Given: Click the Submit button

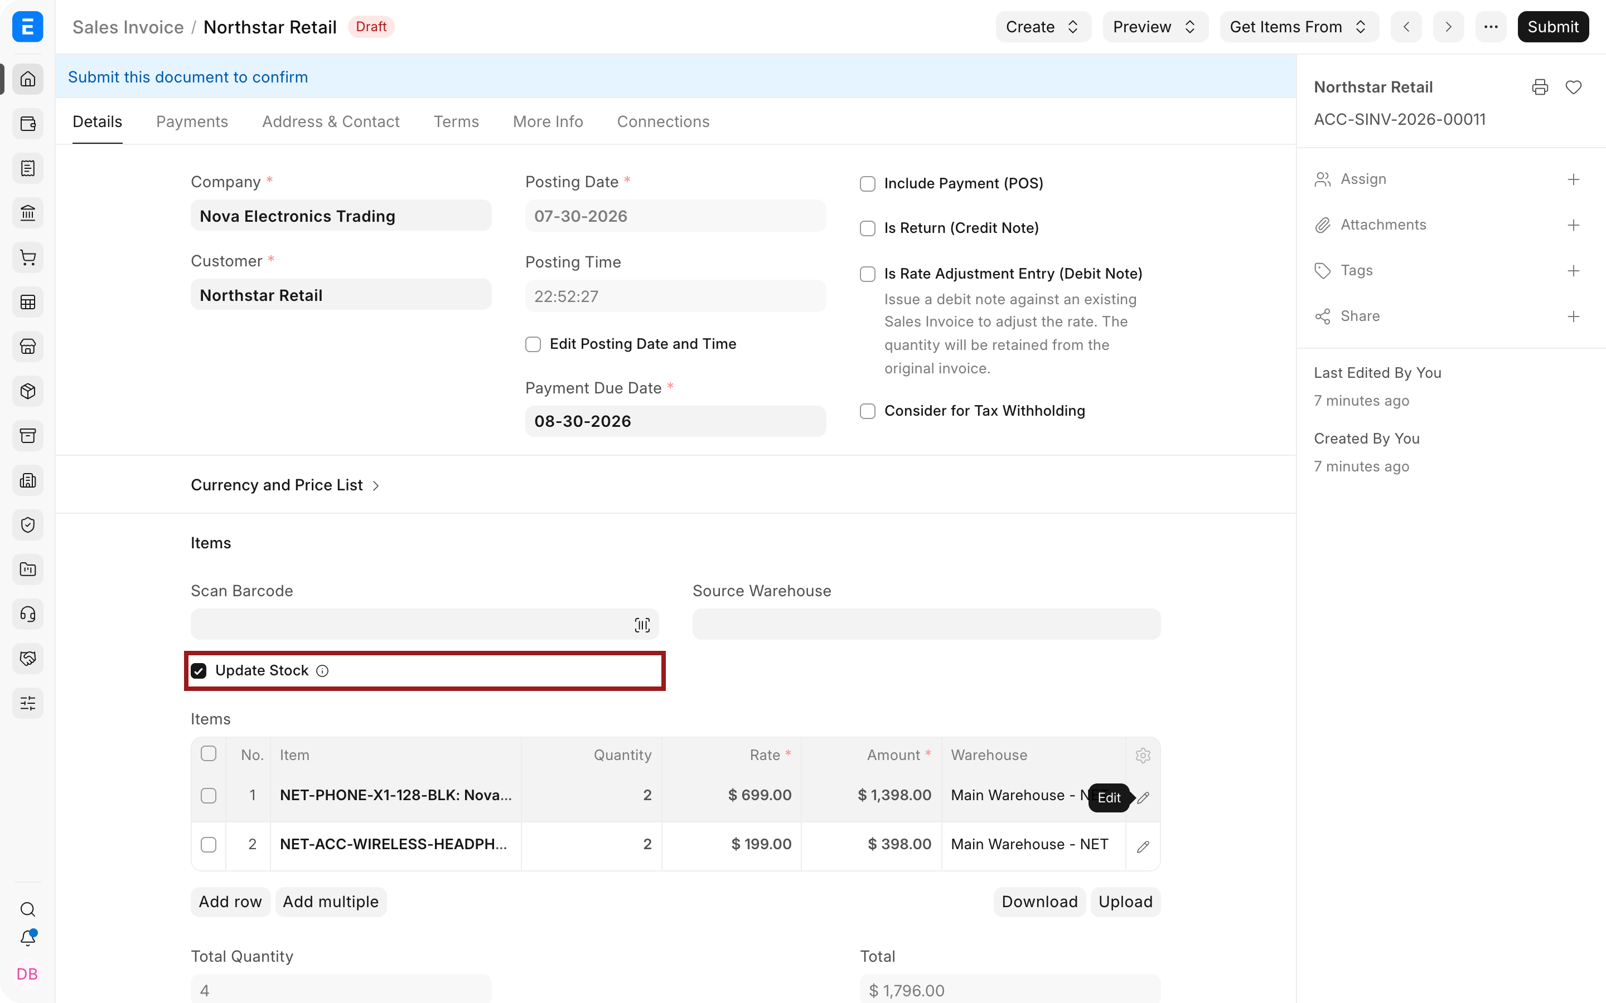Looking at the screenshot, I should 1553,27.
